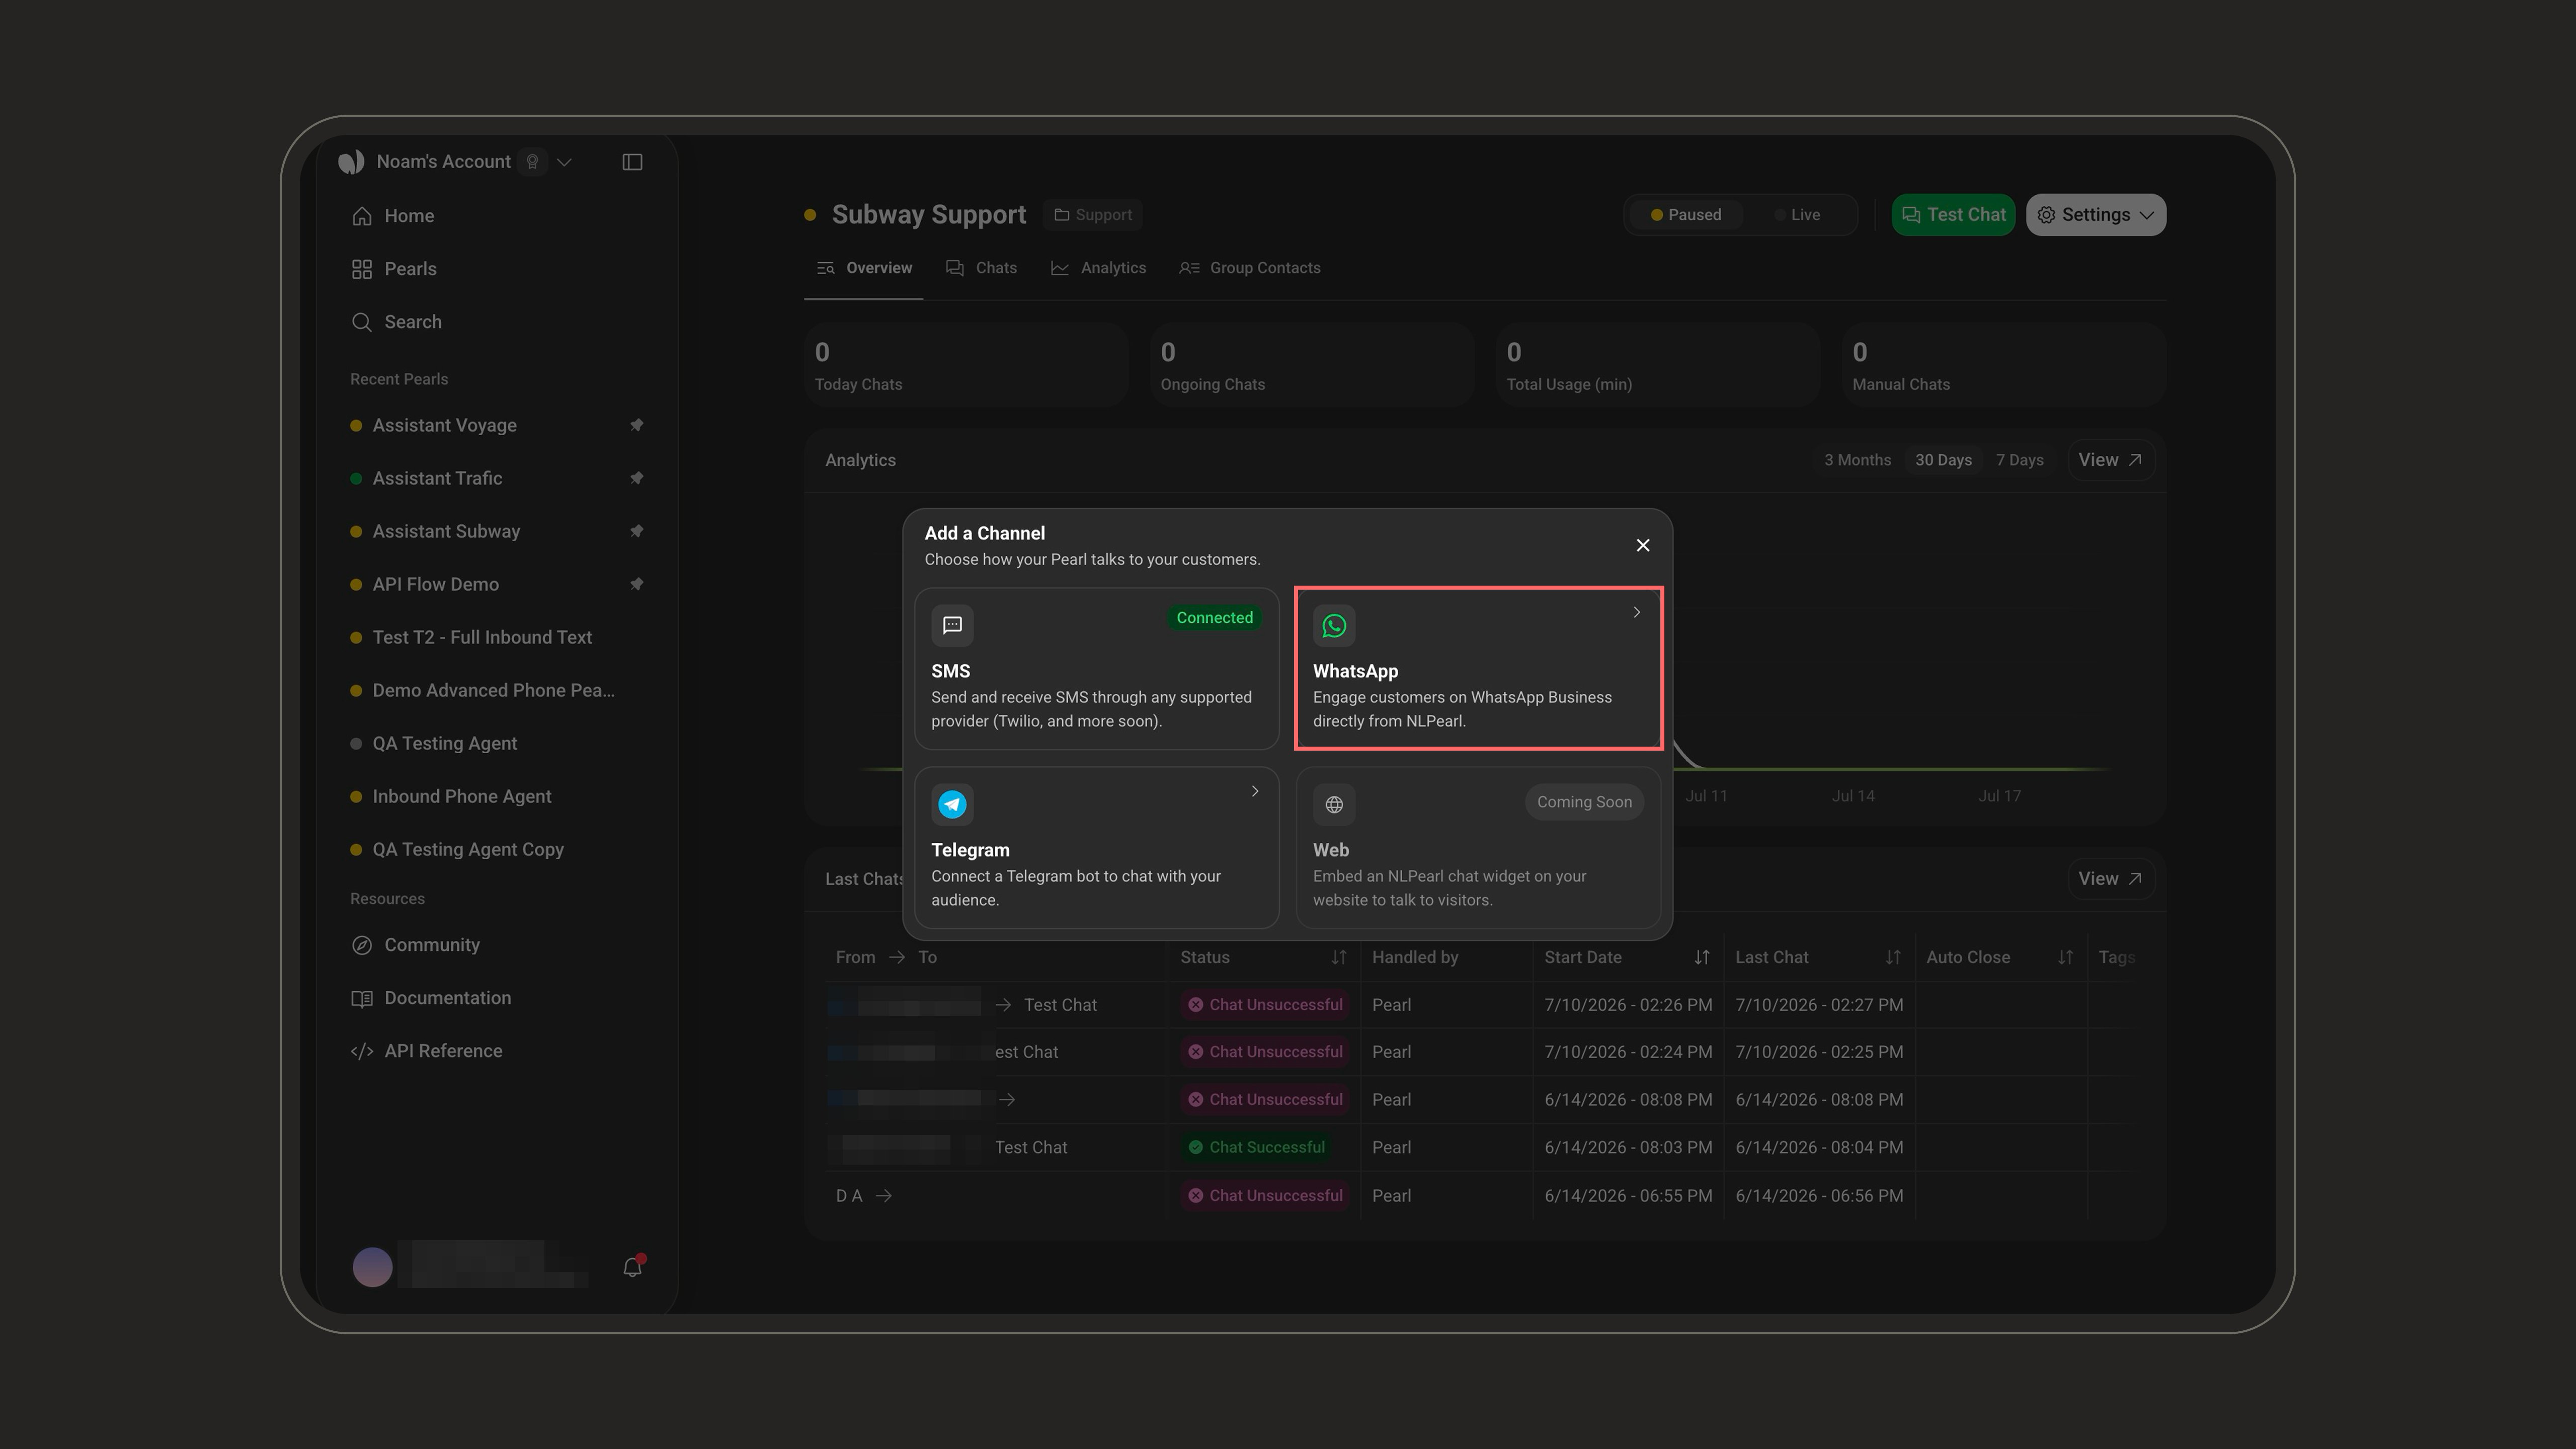Unpin Assistant Trafic pin icon
The height and width of the screenshot is (1449, 2576).
coord(636,478)
